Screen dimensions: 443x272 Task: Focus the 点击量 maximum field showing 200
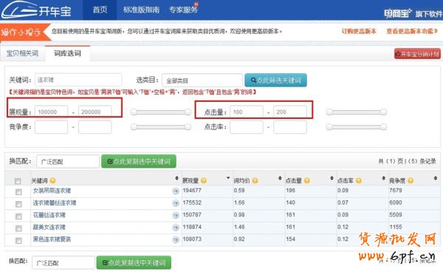point(290,112)
